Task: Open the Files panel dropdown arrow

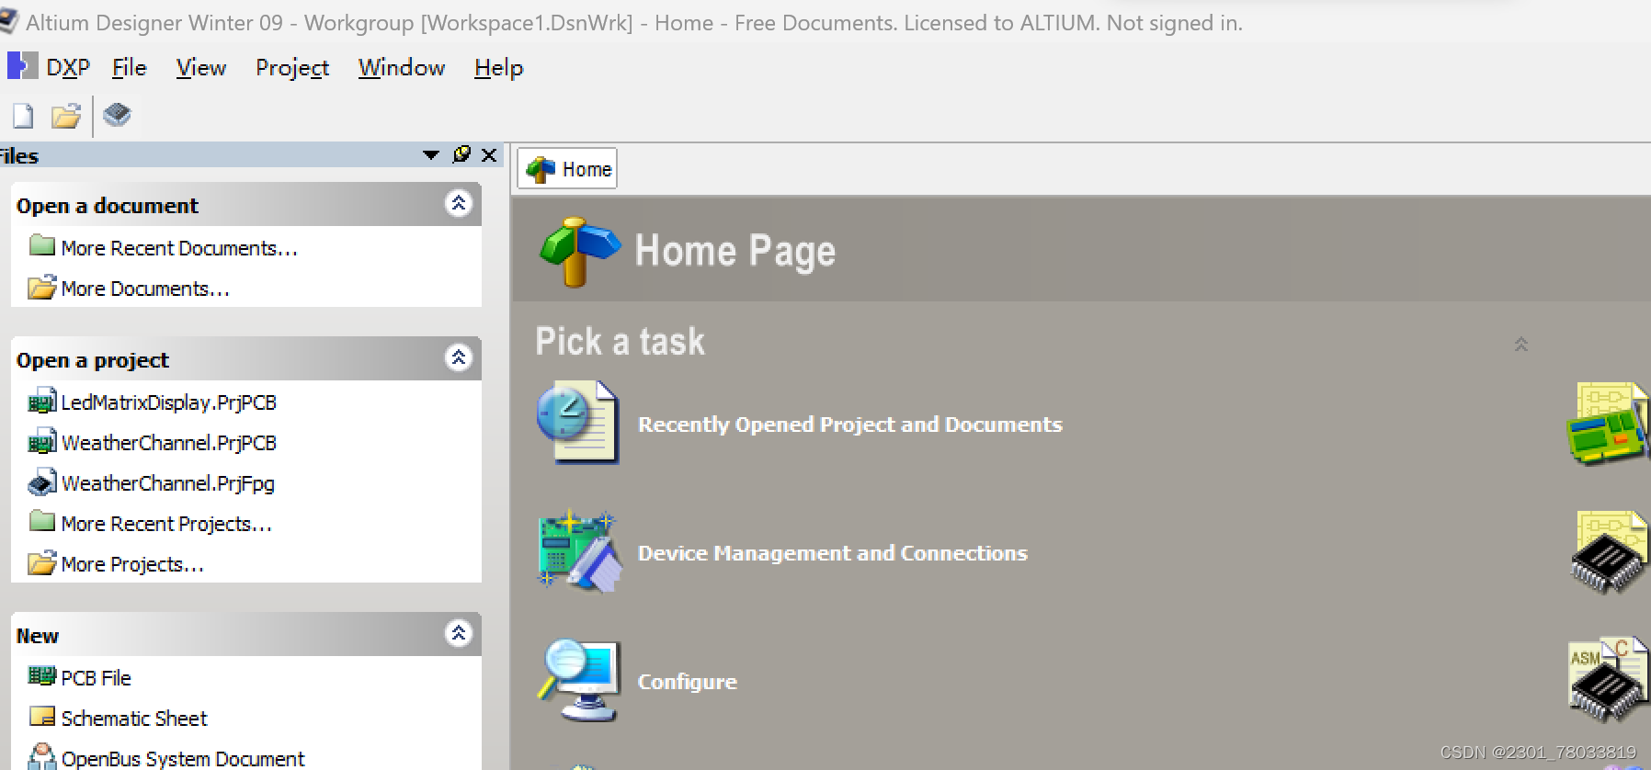Action: click(430, 155)
